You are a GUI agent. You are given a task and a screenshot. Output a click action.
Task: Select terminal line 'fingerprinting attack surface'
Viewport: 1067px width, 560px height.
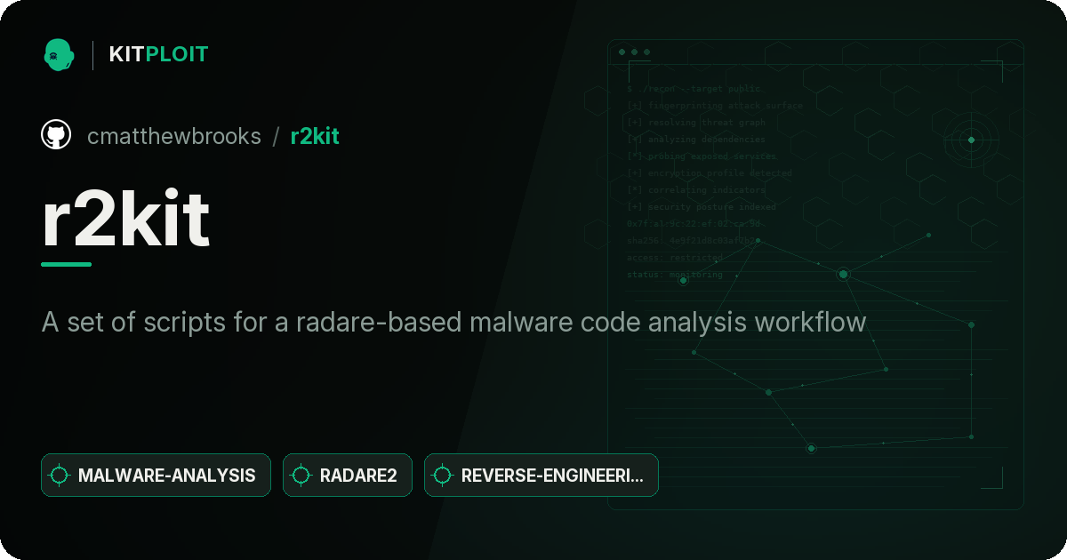pos(714,106)
